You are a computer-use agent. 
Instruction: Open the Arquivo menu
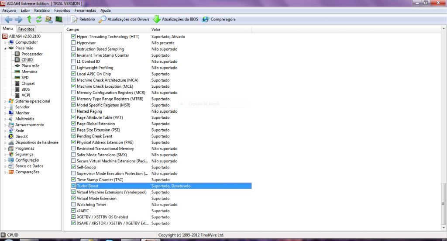(x=9, y=10)
